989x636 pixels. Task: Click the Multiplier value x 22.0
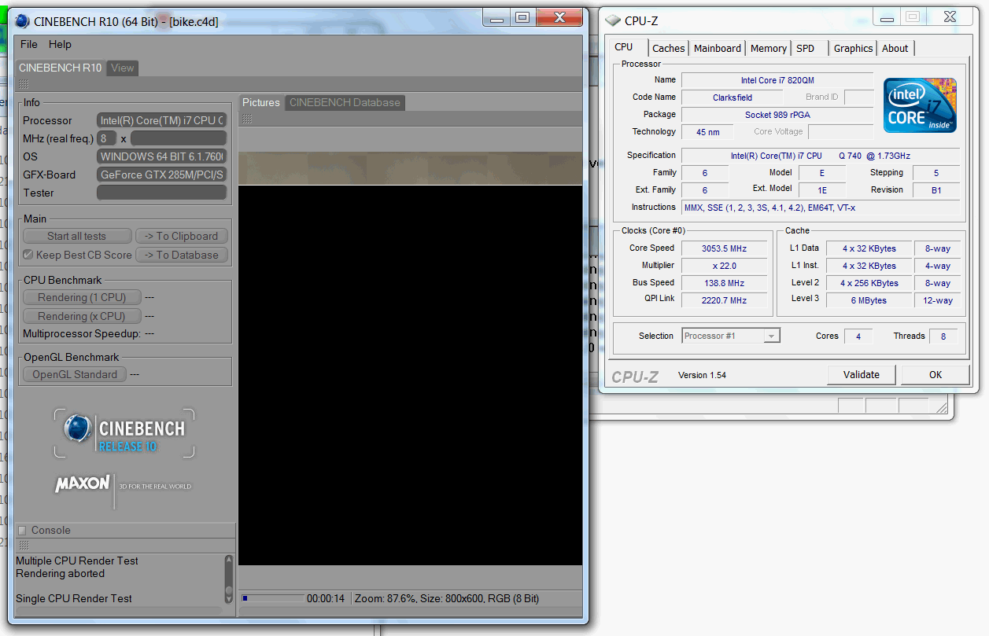[725, 266]
